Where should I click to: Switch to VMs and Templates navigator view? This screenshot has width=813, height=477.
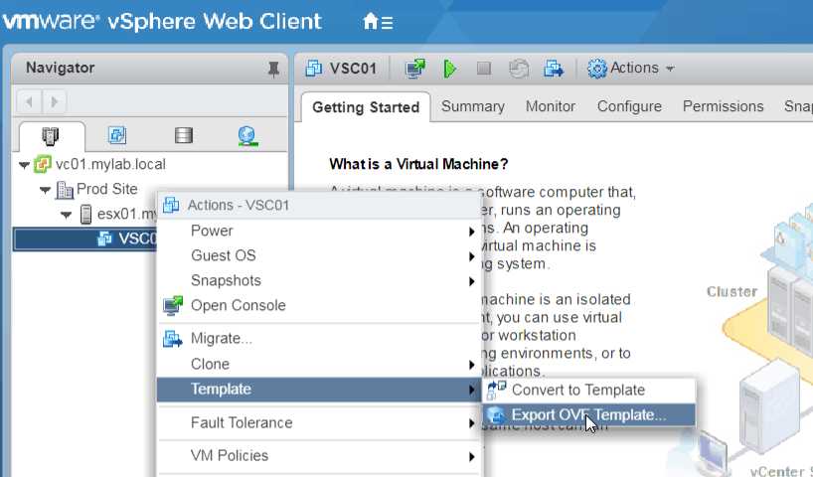point(116,135)
